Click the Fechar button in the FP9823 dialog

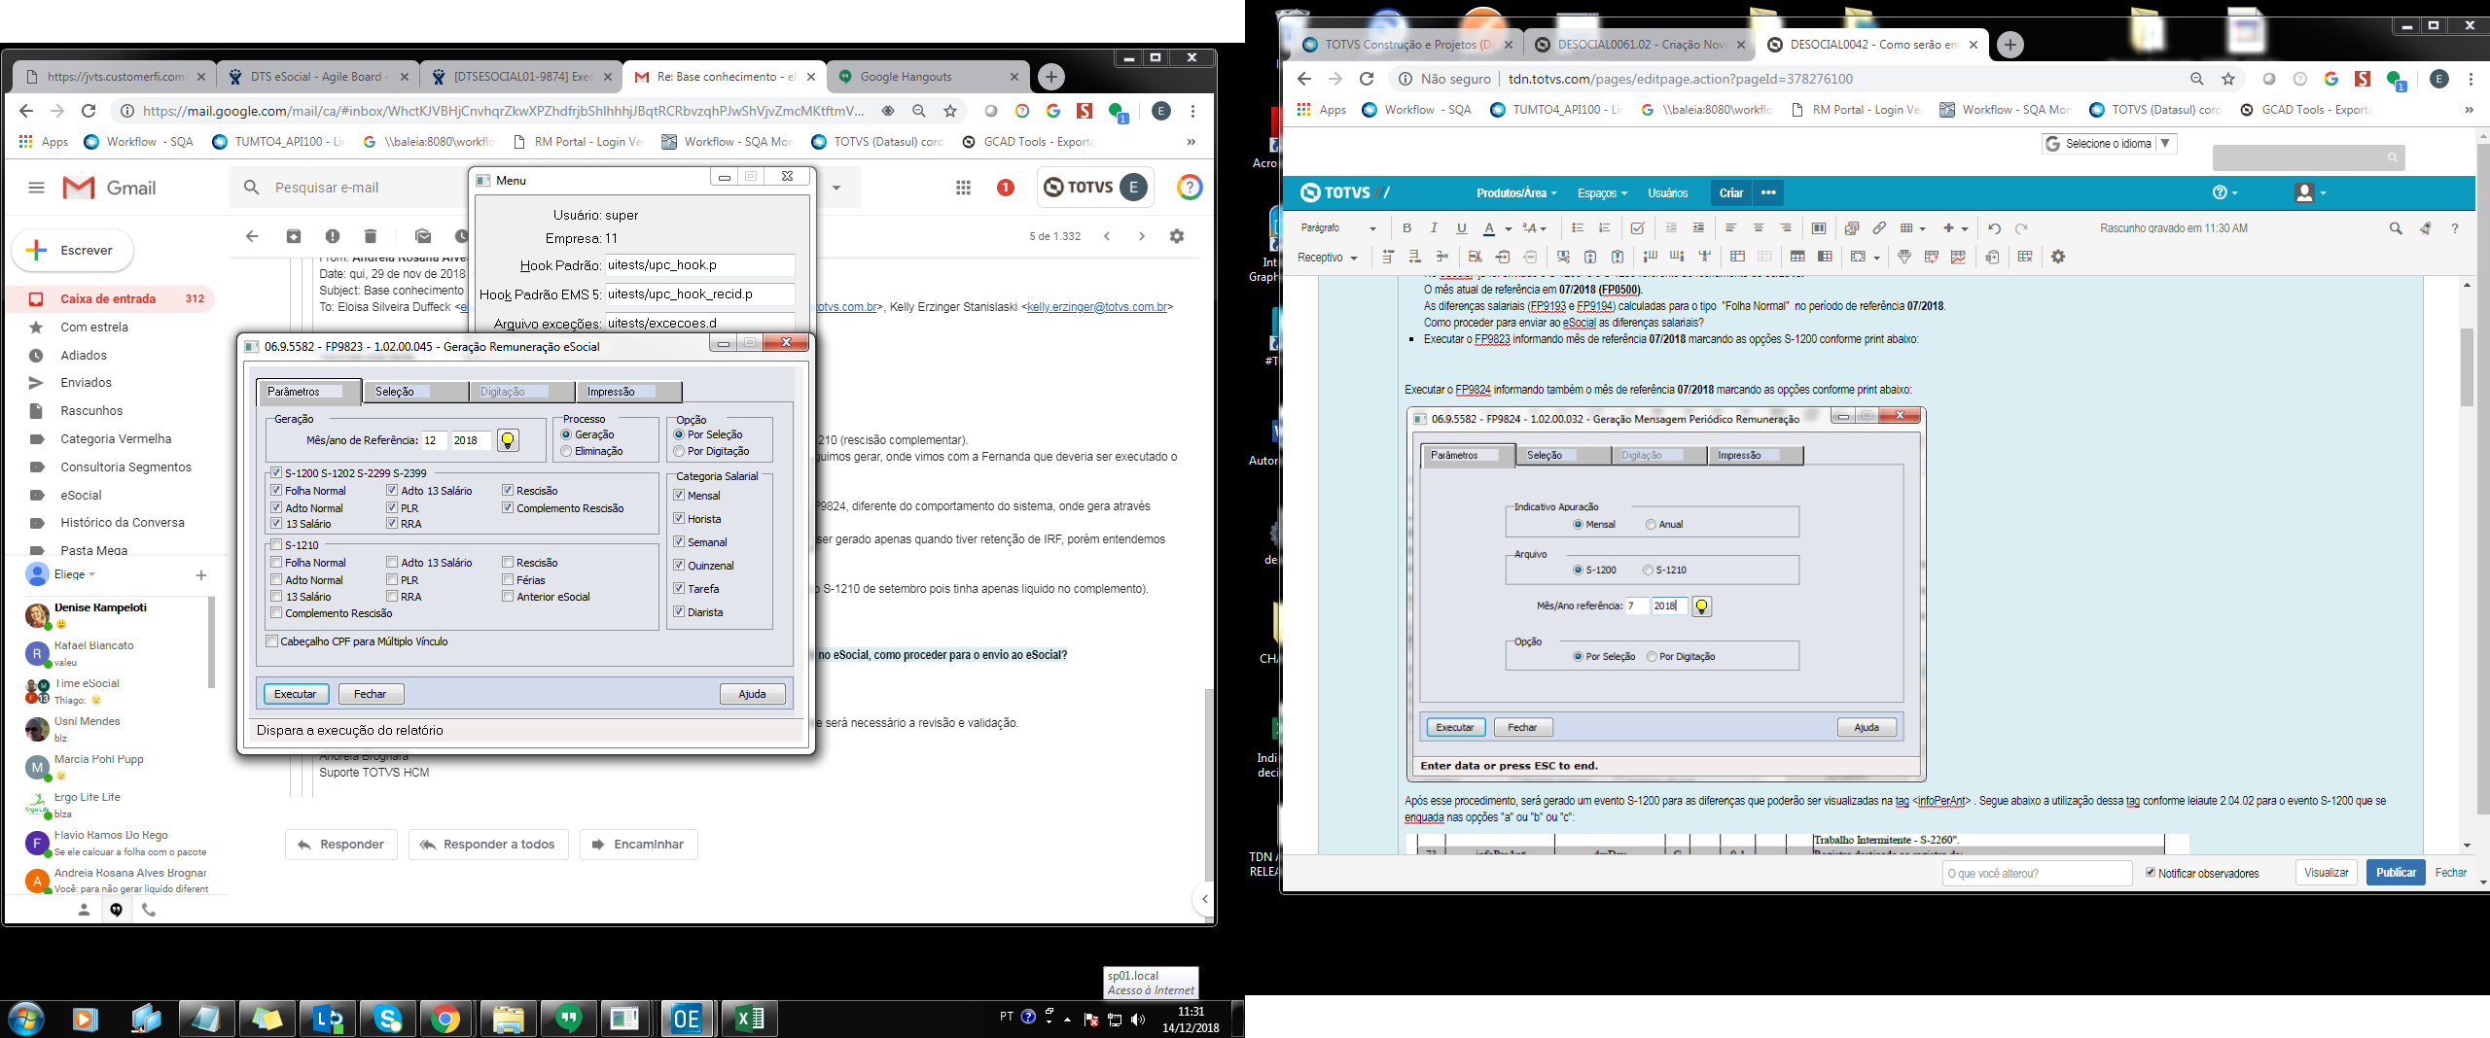[371, 694]
